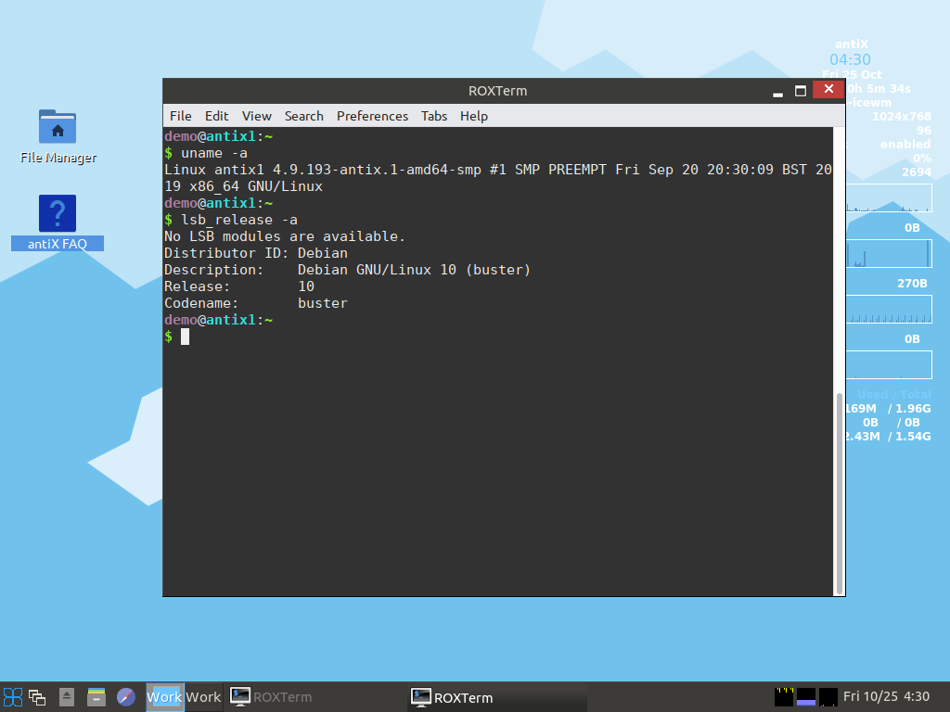Expand the Tabs menu
Viewport: 950px width, 712px height.
[434, 116]
